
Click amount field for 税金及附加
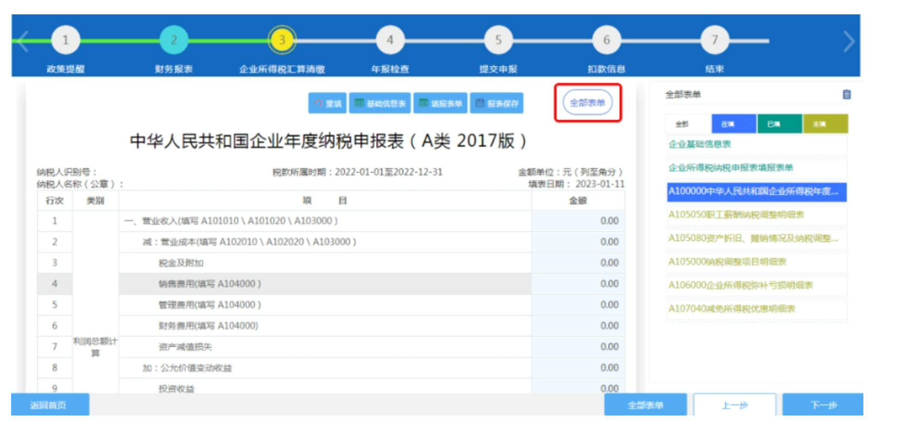click(x=578, y=263)
